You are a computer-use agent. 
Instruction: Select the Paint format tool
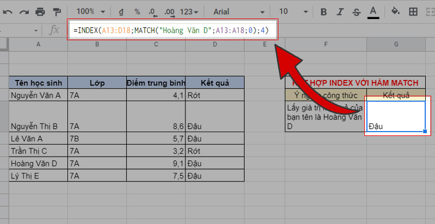(x=57, y=11)
